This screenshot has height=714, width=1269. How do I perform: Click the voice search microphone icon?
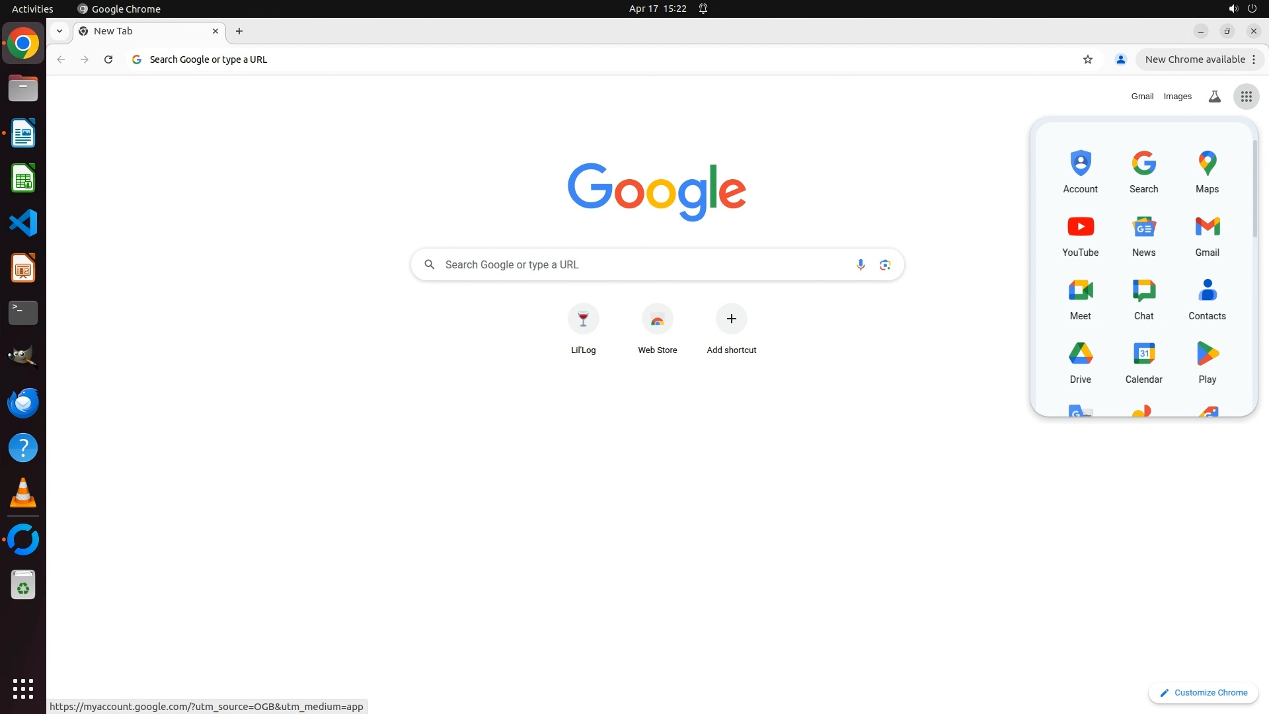click(x=860, y=265)
